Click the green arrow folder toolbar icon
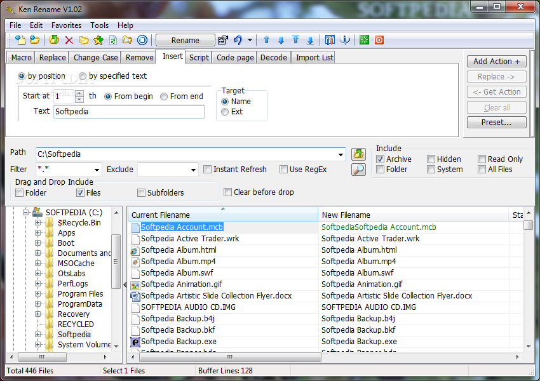The image size is (540, 381). pyautogui.click(x=54, y=40)
